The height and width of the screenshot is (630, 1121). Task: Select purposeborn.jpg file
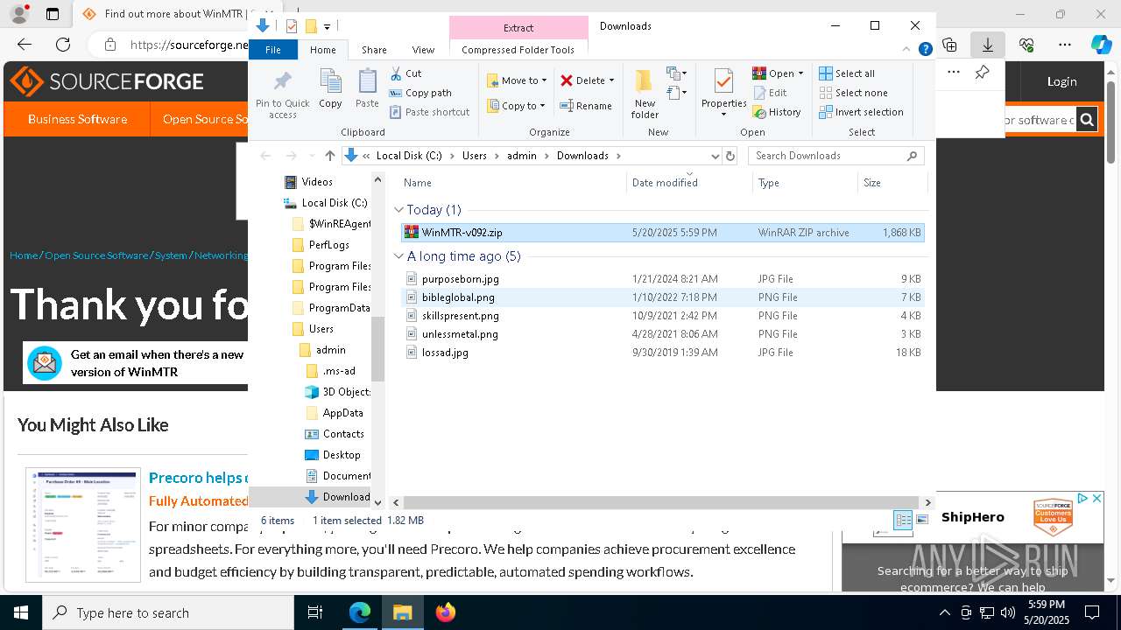tap(662, 279)
